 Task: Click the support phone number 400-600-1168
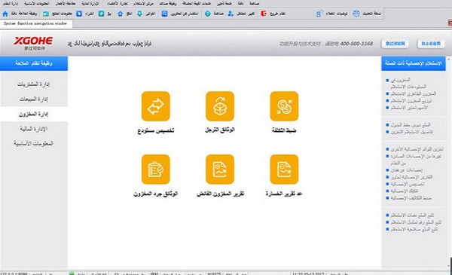point(356,44)
